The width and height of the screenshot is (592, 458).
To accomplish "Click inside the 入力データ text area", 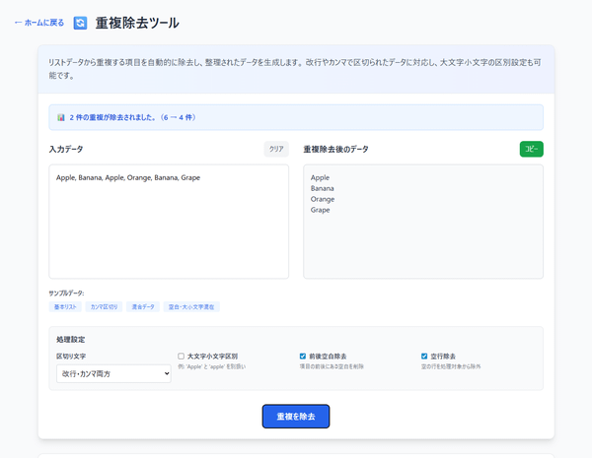I will coord(168,222).
